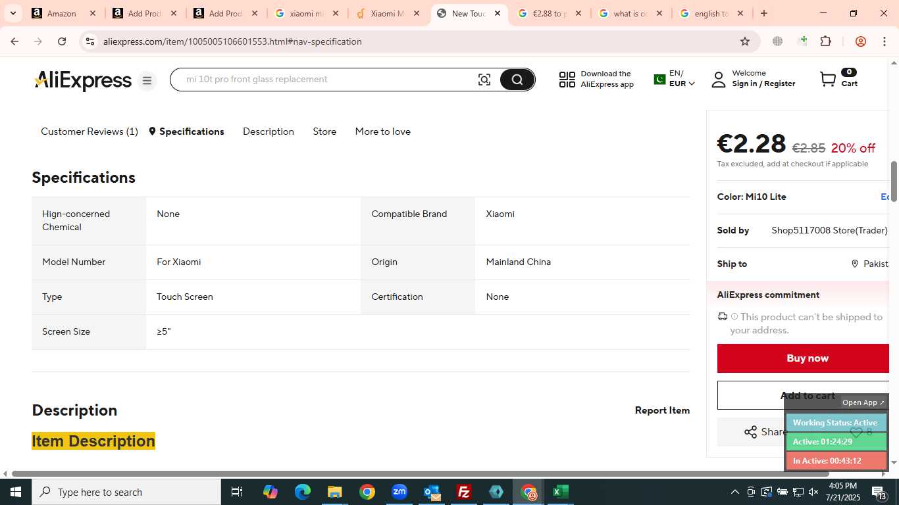The image size is (899, 505).
Task: Click the Pakistan flag icon
Action: pos(659,80)
